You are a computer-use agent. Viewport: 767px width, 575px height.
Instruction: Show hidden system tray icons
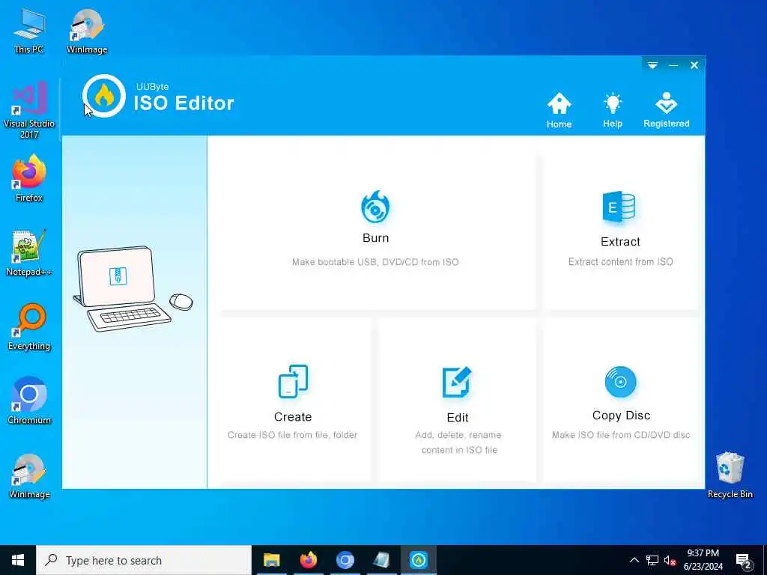[x=634, y=560]
